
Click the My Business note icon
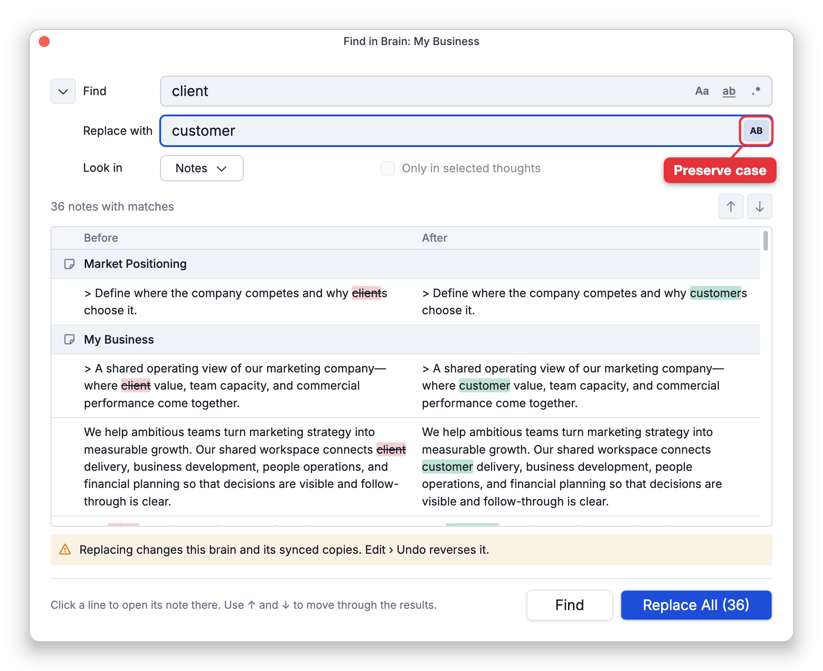coord(69,340)
